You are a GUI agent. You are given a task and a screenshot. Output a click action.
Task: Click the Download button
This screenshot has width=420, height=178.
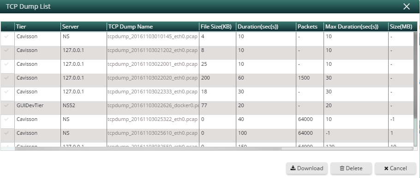(x=307, y=168)
